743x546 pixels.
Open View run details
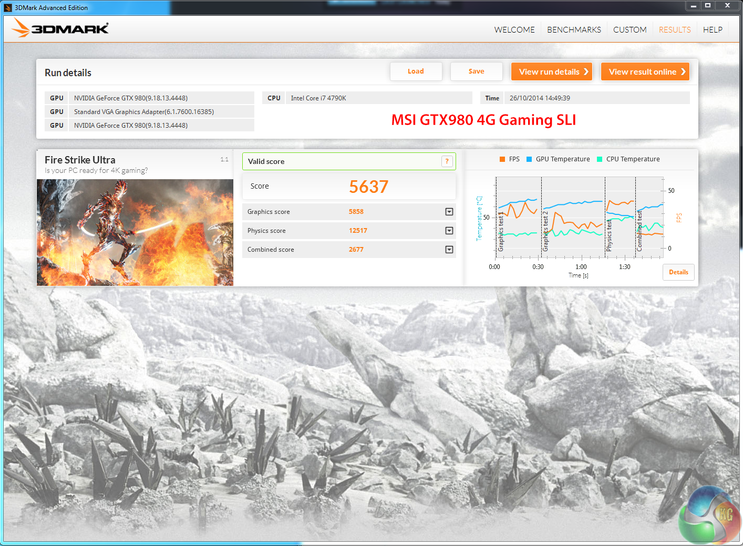[x=552, y=71]
